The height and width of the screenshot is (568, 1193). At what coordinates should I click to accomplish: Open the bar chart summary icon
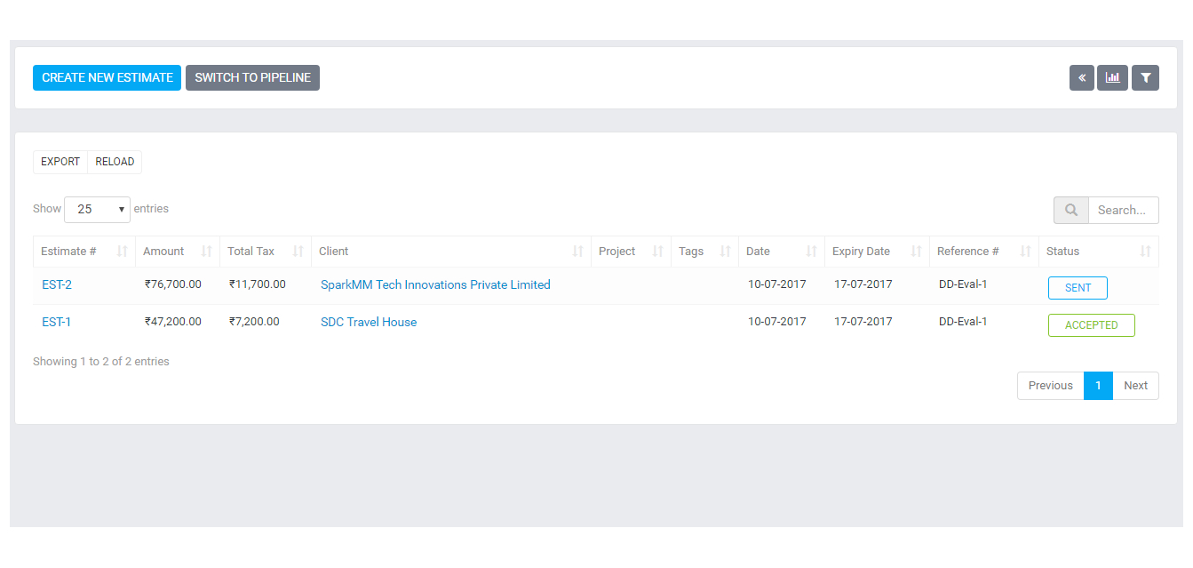pos(1112,78)
